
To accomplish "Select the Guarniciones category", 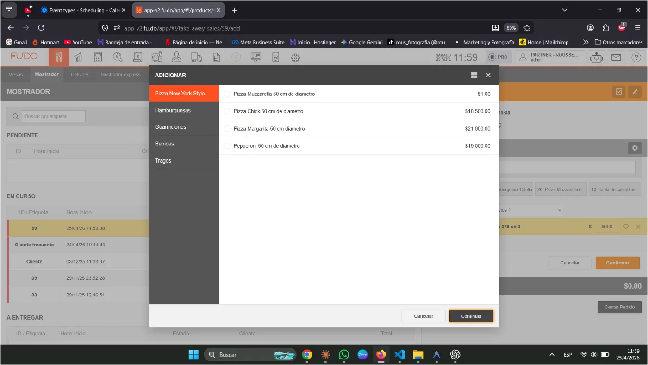I will pyautogui.click(x=184, y=127).
